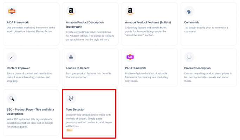Choose the Content Improver heading
Viewport: 240px width, 140px height.
[18, 68]
